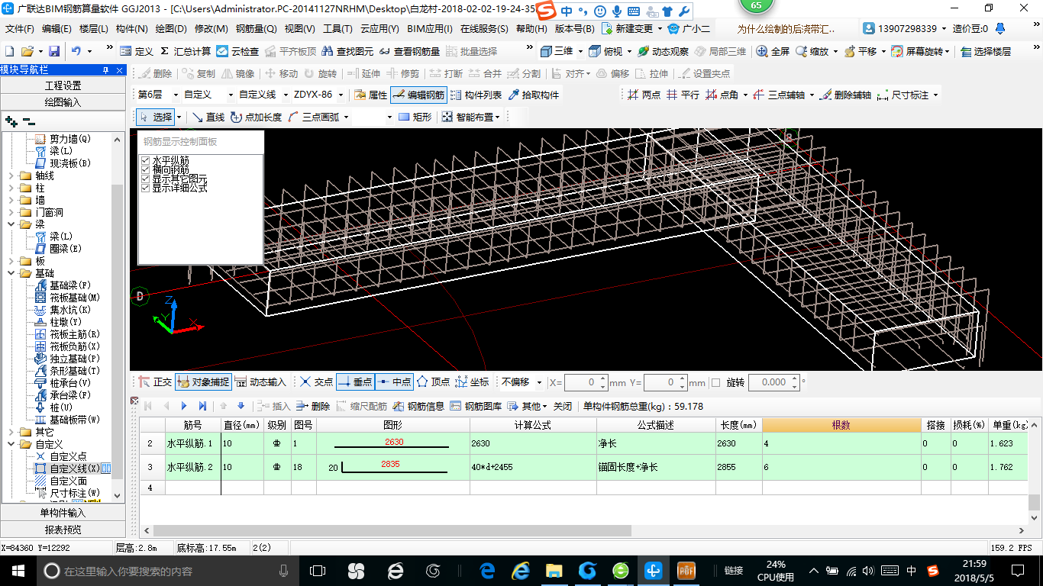Viewport: 1043px width, 586px height.
Task: Toggle 动态输入 dynamic input
Action: [x=260, y=382]
